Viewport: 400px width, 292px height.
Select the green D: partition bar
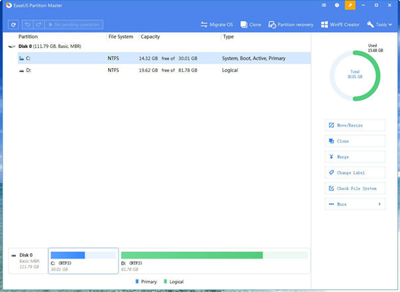[x=192, y=255]
